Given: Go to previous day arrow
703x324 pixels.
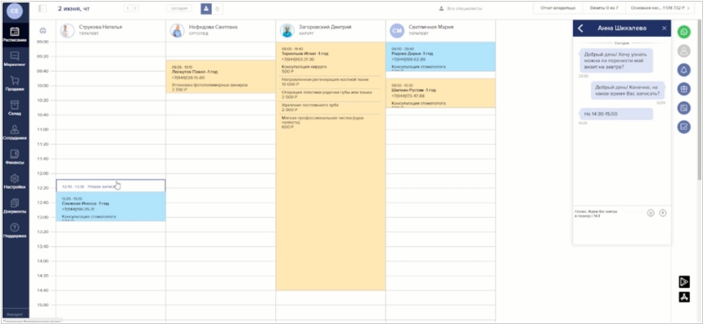Looking at the screenshot, I should [x=127, y=8].
